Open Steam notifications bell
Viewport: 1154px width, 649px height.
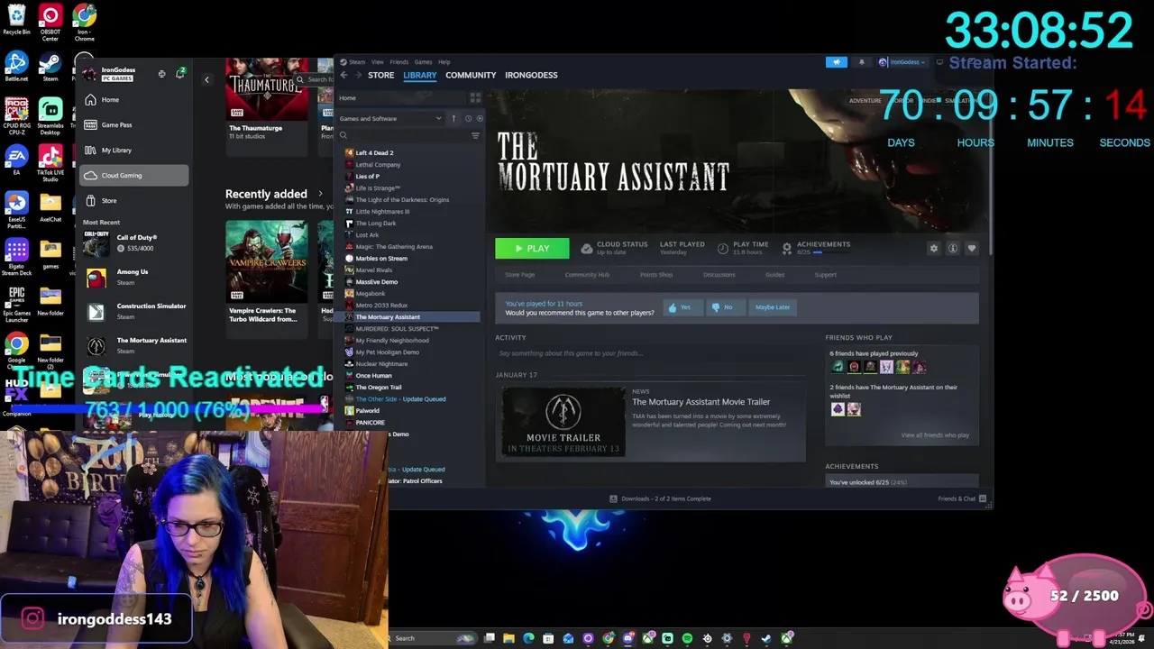coord(861,62)
